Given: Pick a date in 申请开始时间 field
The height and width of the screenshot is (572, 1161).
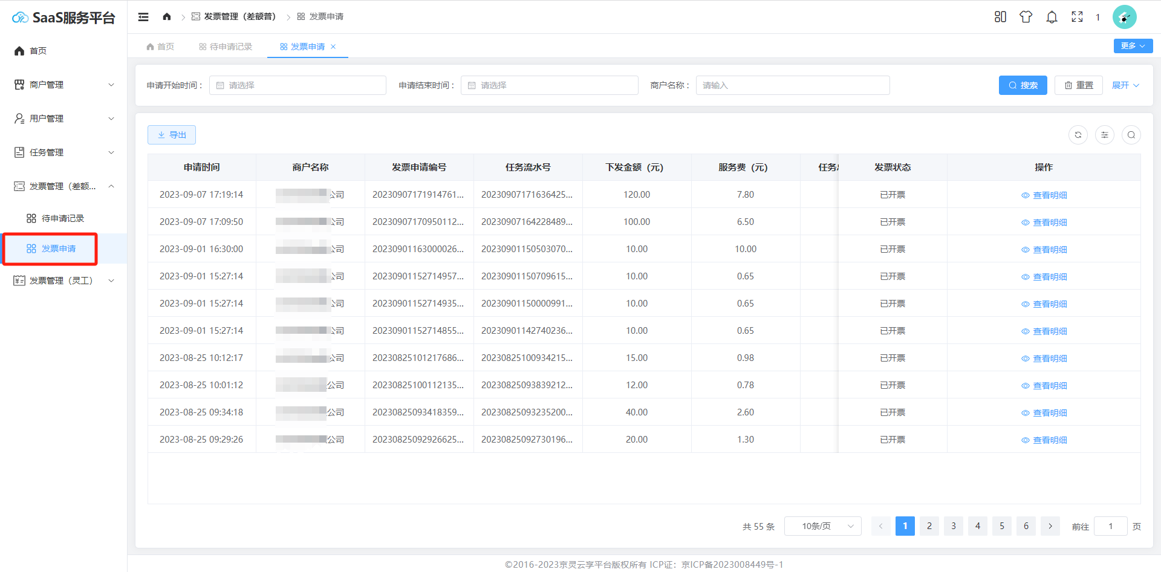Looking at the screenshot, I should (298, 85).
